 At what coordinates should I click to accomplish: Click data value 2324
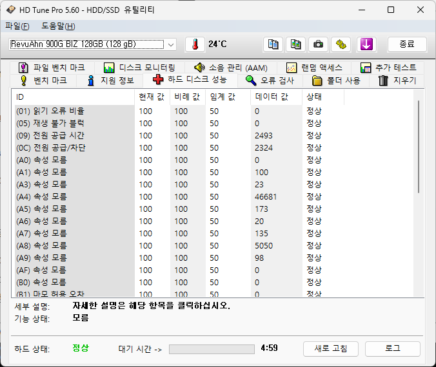[x=264, y=148]
